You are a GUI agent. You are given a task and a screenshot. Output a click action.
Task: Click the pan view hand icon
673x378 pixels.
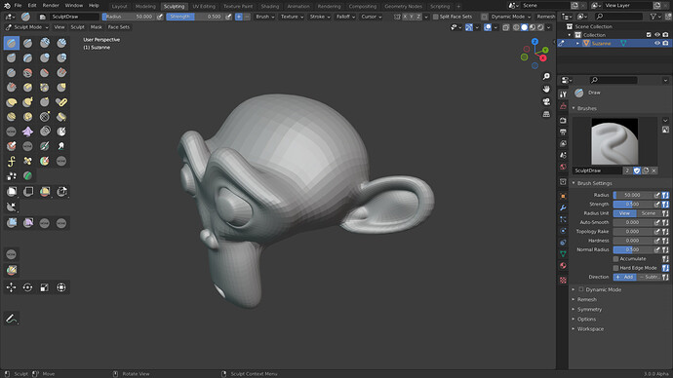click(546, 89)
